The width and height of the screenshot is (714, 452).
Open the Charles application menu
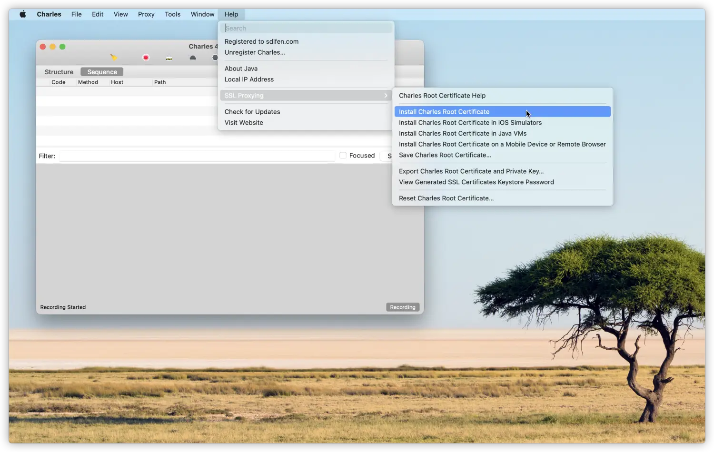point(49,14)
